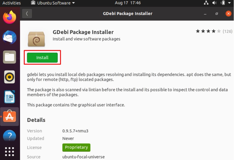Install GDebi Package Installer
The width and height of the screenshot is (234, 160).
click(x=42, y=57)
